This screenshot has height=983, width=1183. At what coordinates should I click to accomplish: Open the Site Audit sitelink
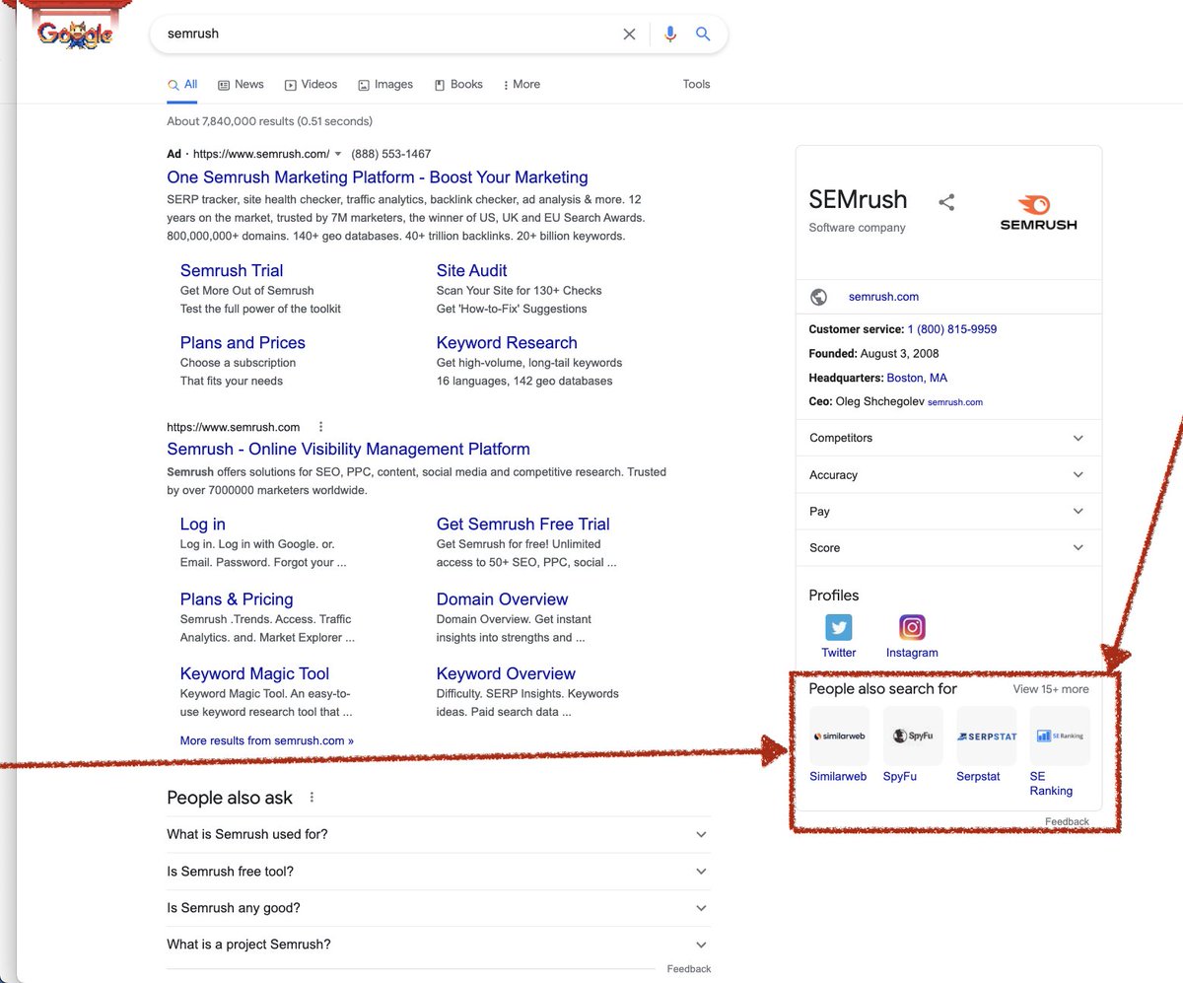click(472, 270)
